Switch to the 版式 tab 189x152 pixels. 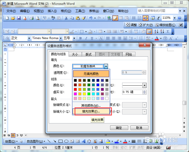tap(88, 54)
